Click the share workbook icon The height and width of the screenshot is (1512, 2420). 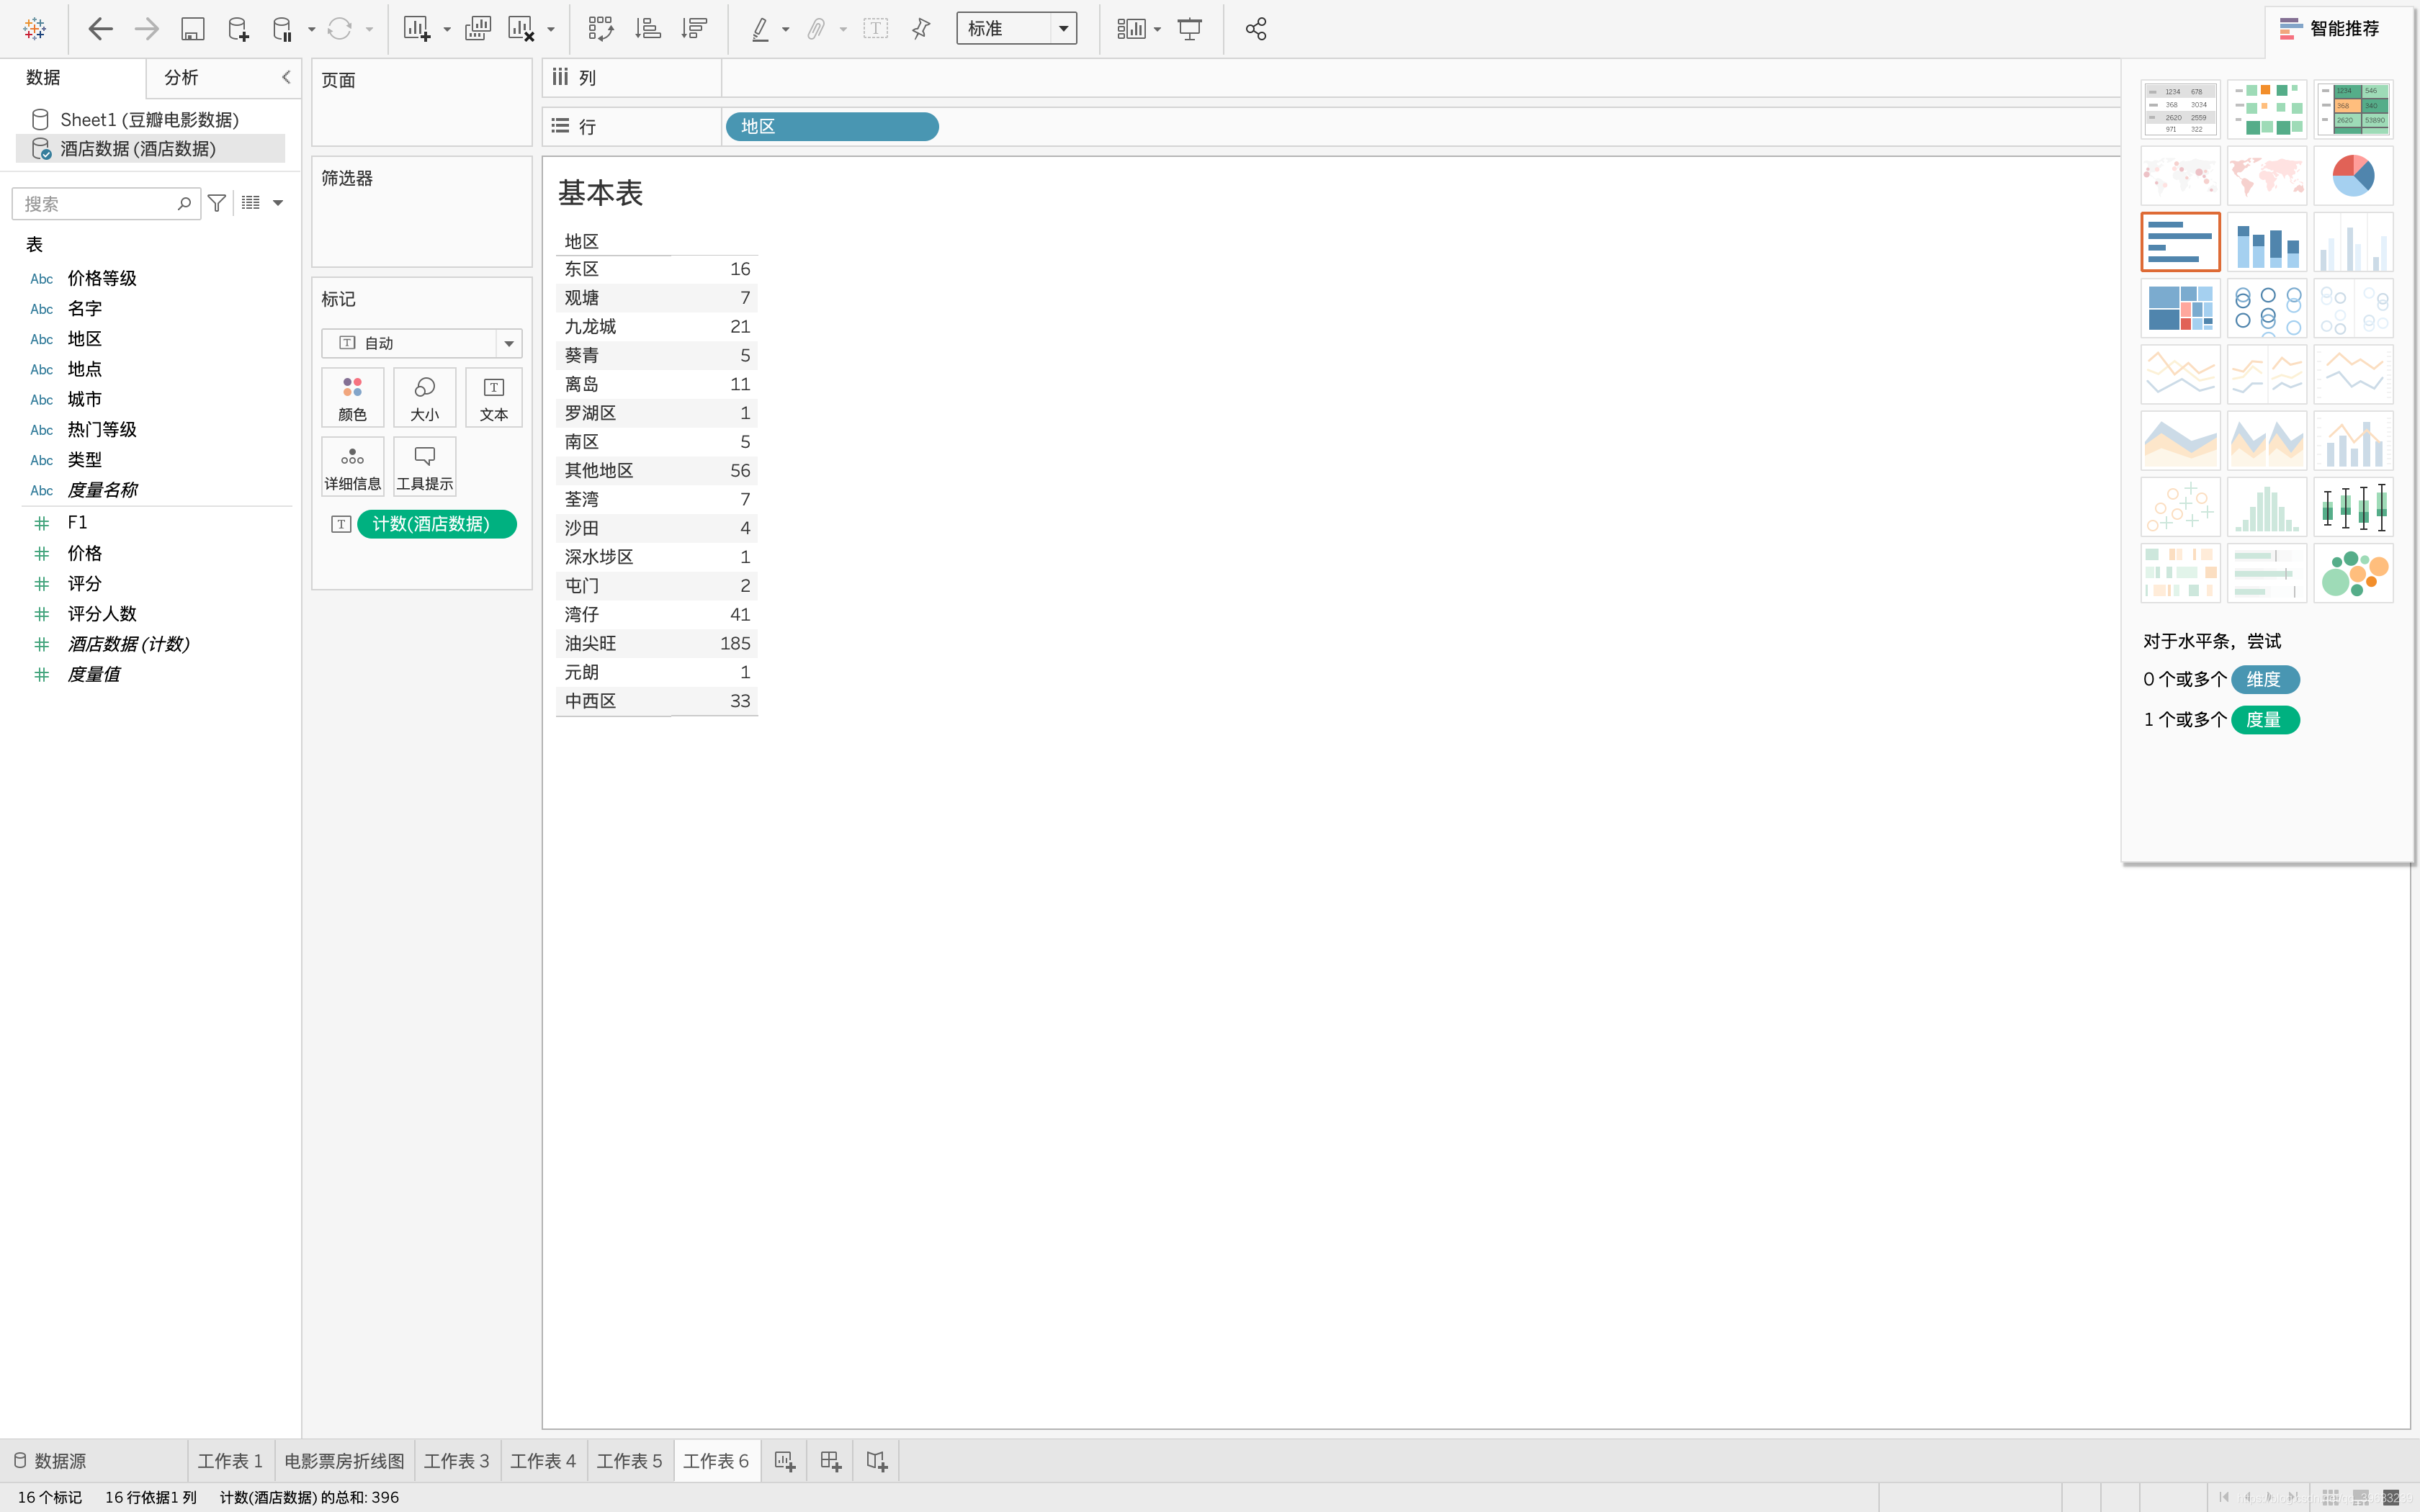pyautogui.click(x=1256, y=29)
